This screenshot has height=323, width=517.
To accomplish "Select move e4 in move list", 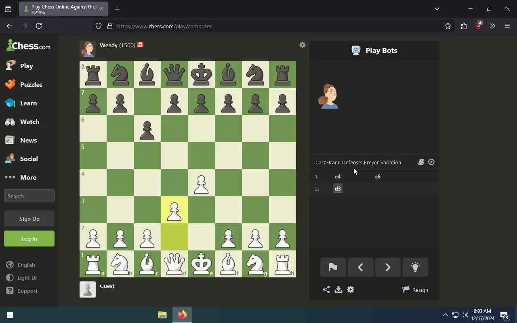I will [x=338, y=176].
